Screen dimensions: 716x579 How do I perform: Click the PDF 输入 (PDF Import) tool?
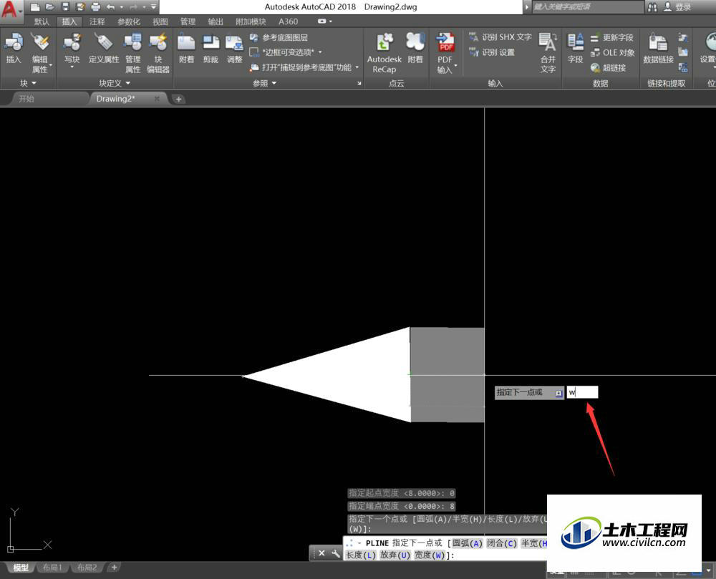[x=445, y=53]
